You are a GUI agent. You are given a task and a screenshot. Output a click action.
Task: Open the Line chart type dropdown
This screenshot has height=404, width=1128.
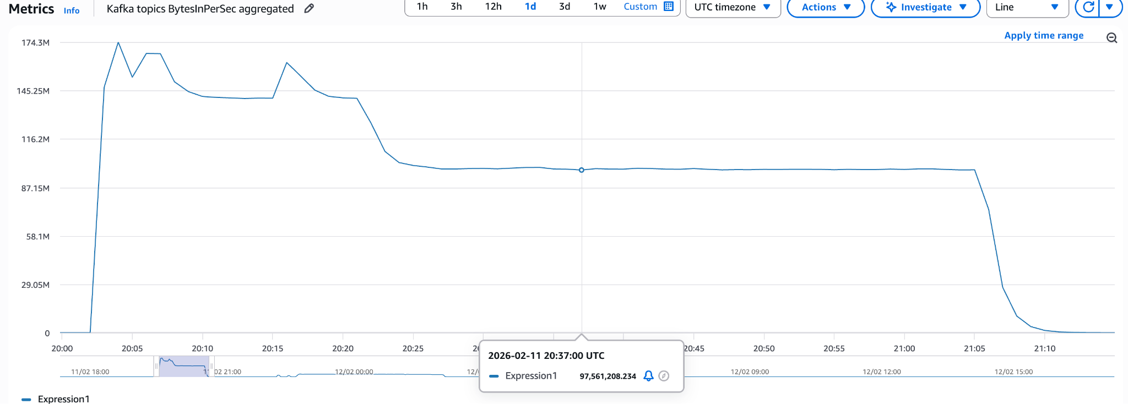1027,7
